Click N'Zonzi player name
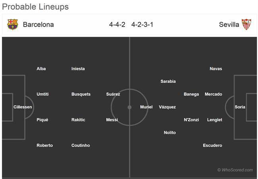This screenshot has width=258, height=179. click(191, 120)
